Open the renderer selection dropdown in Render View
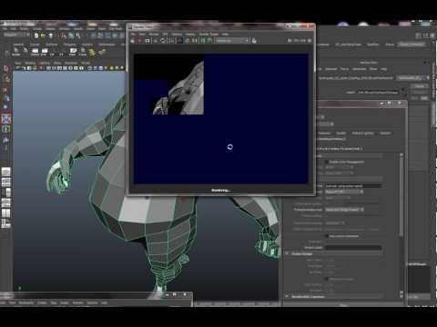This screenshot has width=437, height=327. [x=232, y=40]
